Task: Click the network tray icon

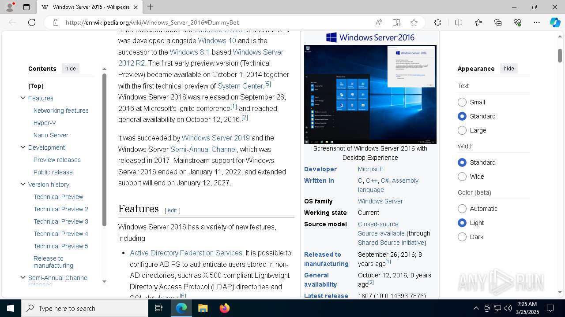Action: 497,308
